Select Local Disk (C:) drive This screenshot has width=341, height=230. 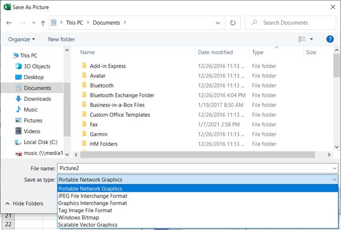[40, 142]
